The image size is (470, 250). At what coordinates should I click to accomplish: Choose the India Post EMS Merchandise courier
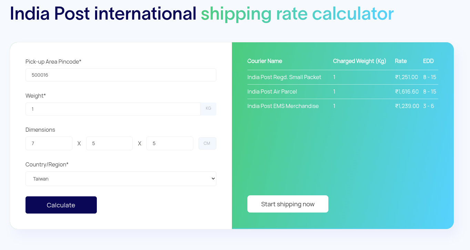coord(283,106)
